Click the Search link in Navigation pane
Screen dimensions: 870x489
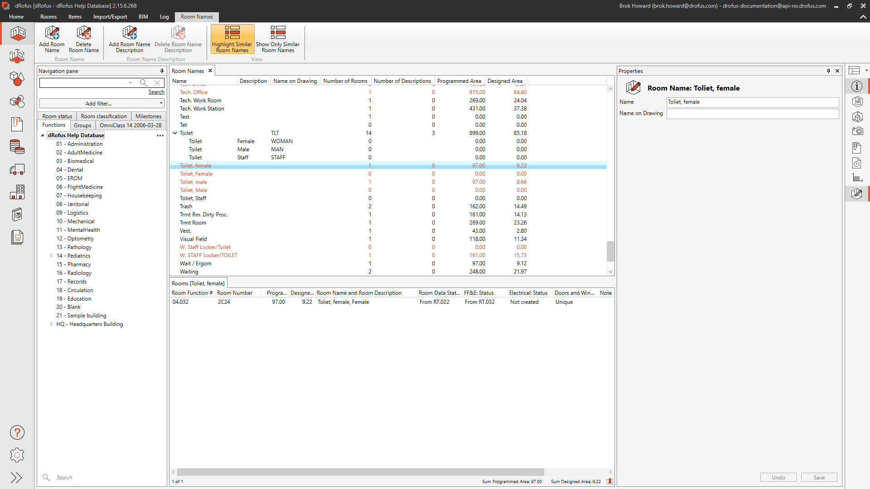[156, 92]
